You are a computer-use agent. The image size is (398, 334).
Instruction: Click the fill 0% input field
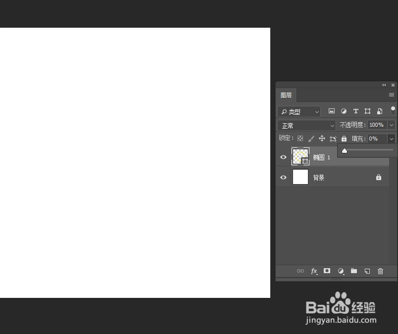point(377,139)
